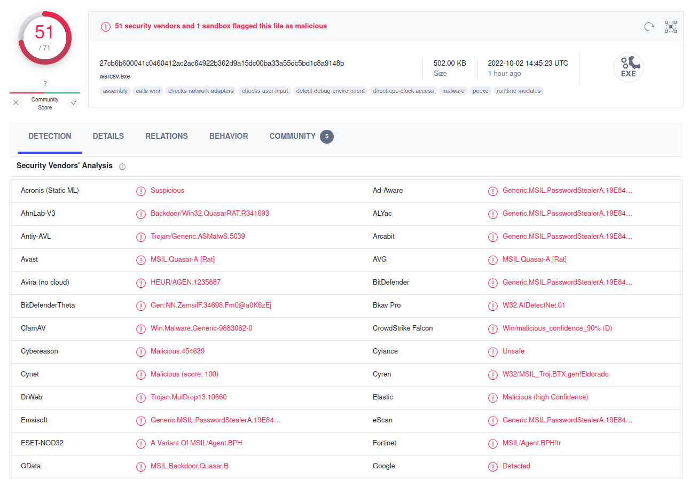The width and height of the screenshot is (690, 479).
Task: Open the BEHAVIOR tab
Action: [229, 136]
